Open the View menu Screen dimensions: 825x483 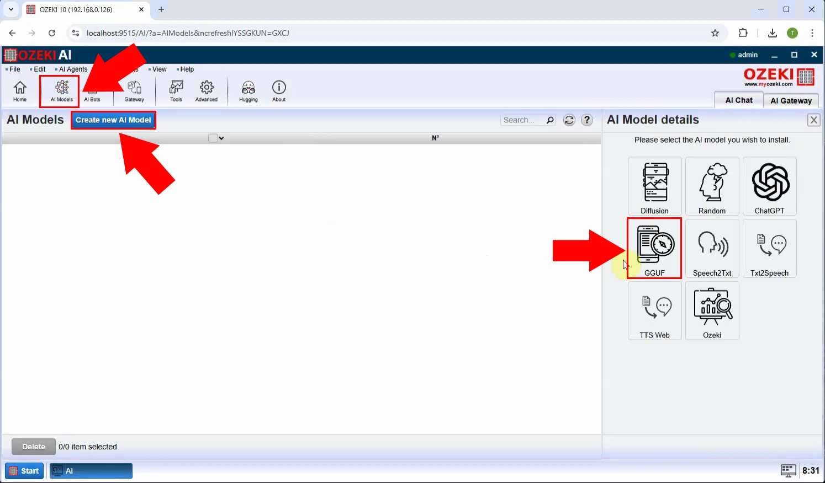point(158,69)
